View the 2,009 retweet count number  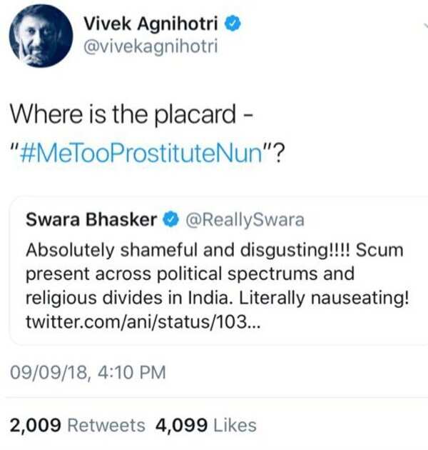(34, 425)
